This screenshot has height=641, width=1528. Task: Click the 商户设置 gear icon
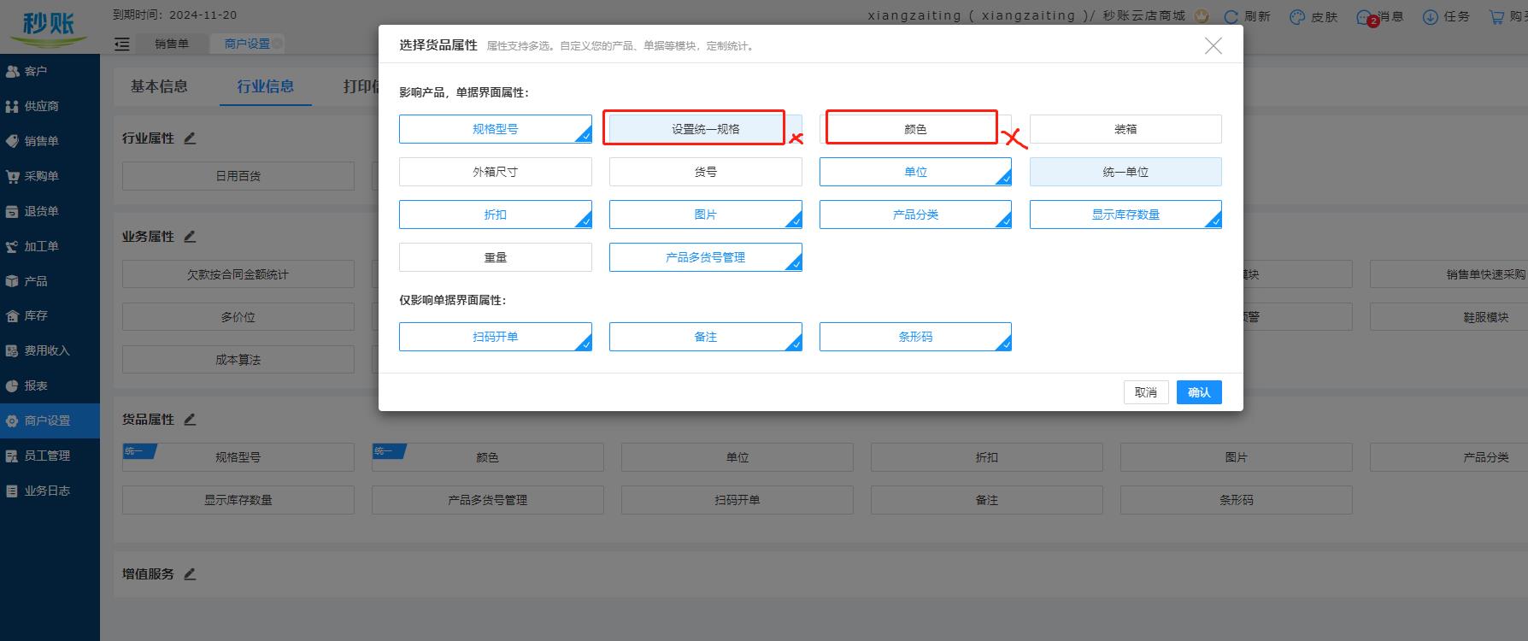click(12, 421)
